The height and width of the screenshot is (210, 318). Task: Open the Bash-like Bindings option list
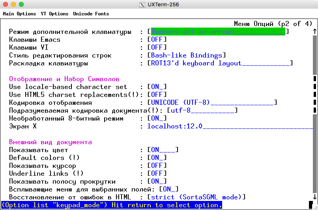pos(187,55)
